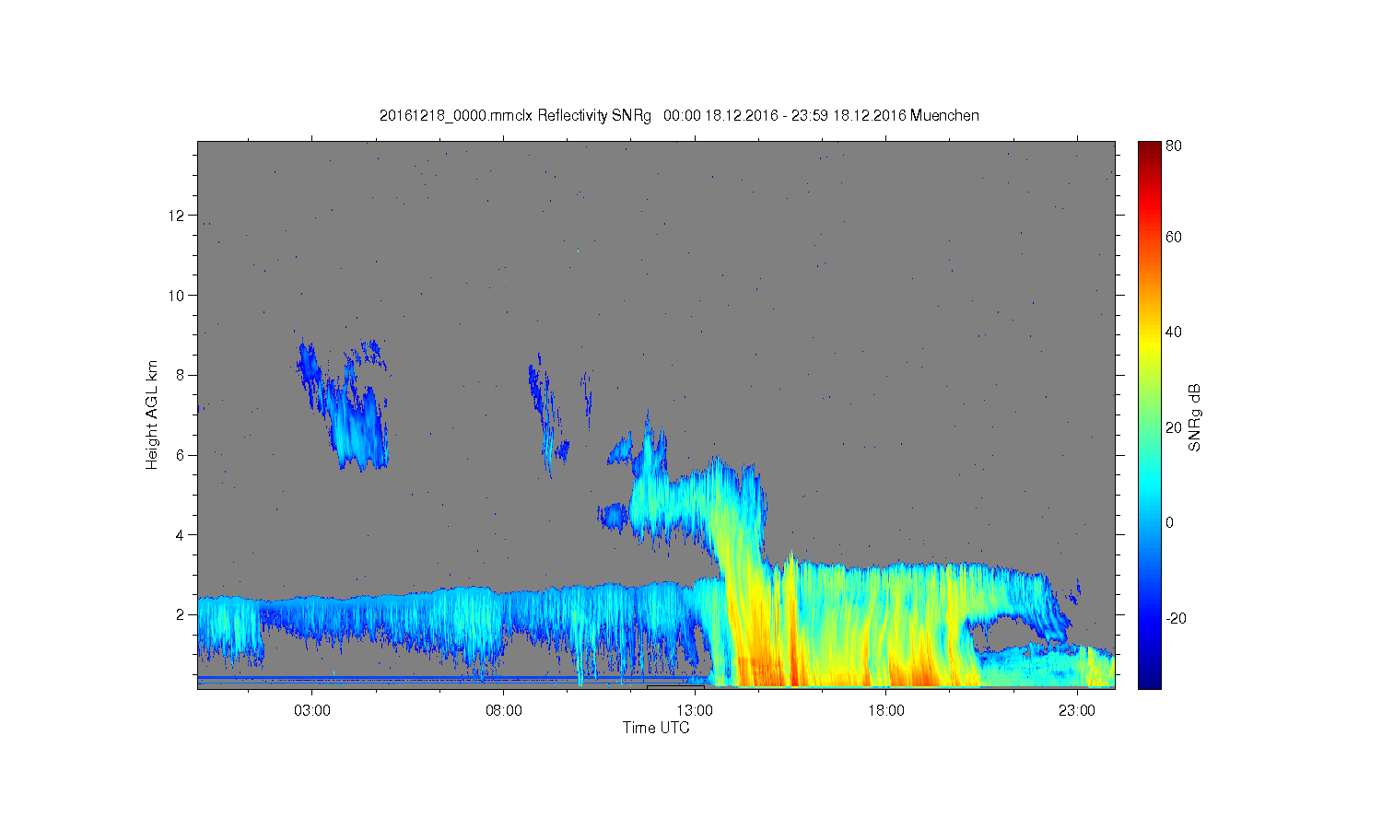Image resolution: width=1382 pixels, height=829 pixels.
Task: Click the dark blue bottom of colorbar
Action: pos(1149,680)
